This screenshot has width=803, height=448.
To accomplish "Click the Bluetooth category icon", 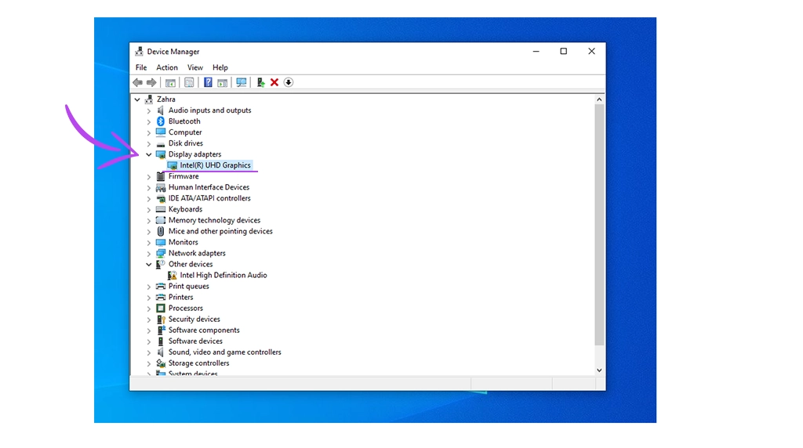I will (160, 121).
